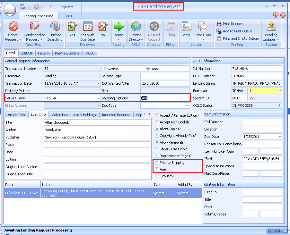Expand the Service Level dropdown
Viewport: 290px width, 235px height.
(98, 98)
